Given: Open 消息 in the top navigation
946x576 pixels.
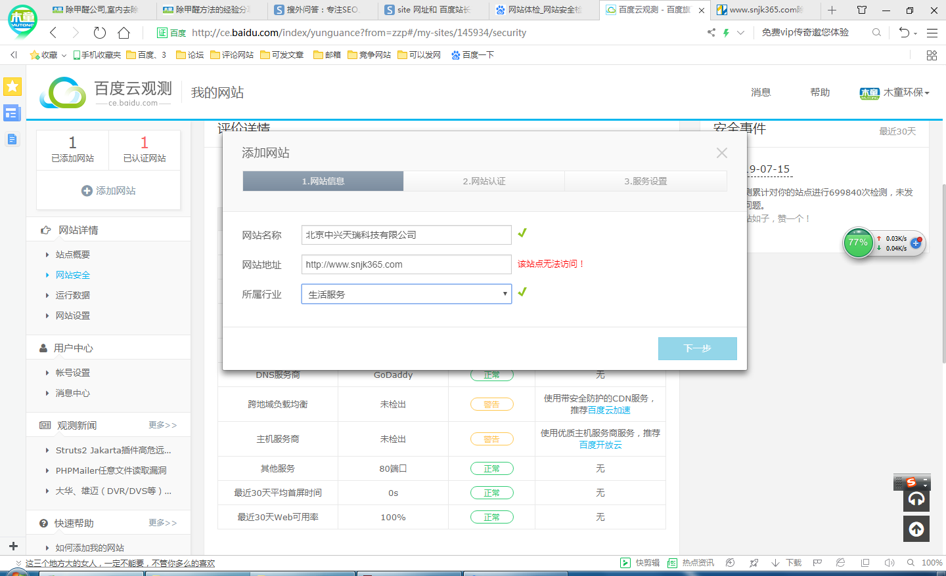Looking at the screenshot, I should (761, 93).
